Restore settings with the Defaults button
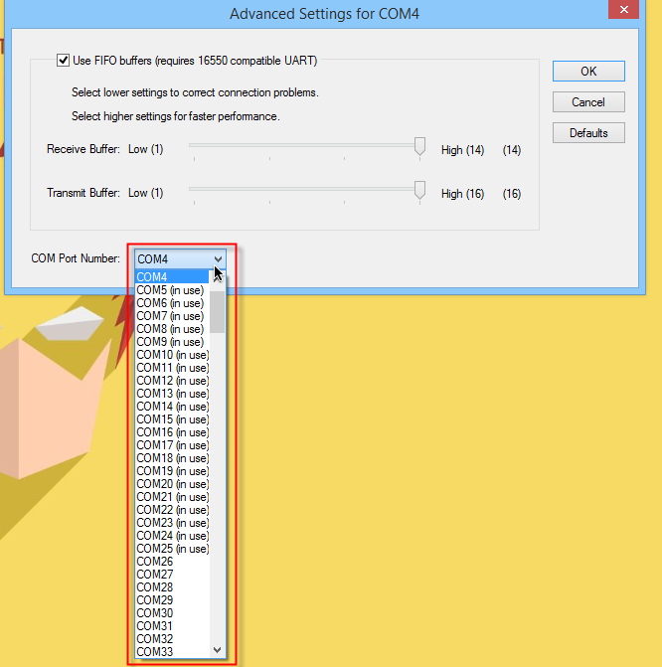Viewport: 662px width, 667px height. 588,133
